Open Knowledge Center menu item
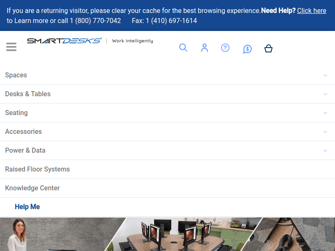This screenshot has width=335, height=251. click(32, 188)
